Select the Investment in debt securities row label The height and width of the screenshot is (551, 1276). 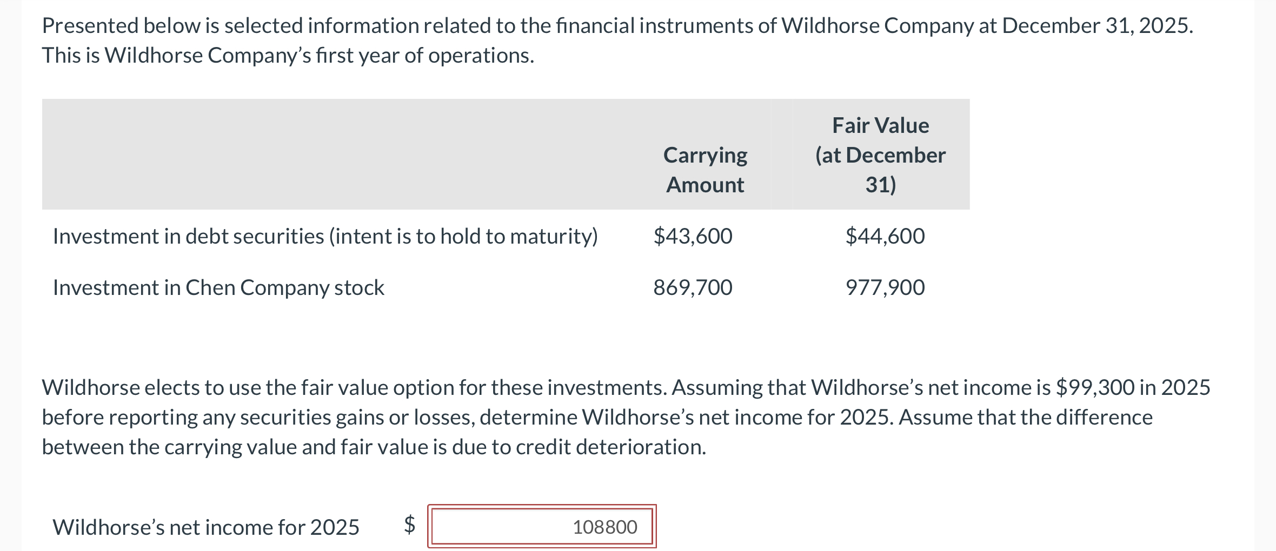(325, 237)
